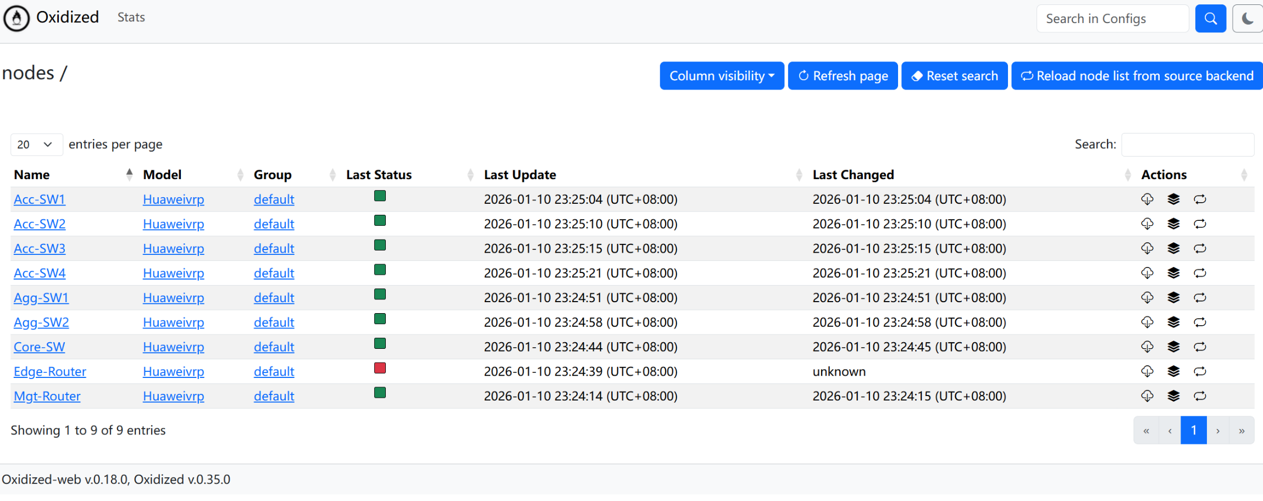Screen dimensions: 1263x501
Task: Update-now refresh icon for Agg-SW1
Action: (1200, 298)
